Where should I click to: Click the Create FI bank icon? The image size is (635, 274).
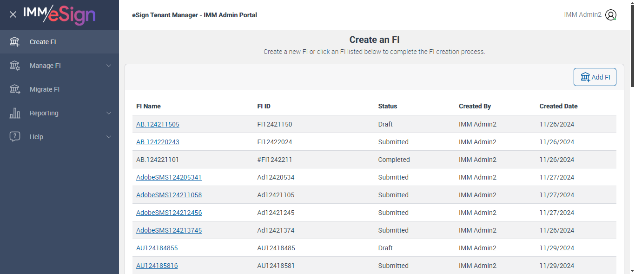click(x=15, y=42)
